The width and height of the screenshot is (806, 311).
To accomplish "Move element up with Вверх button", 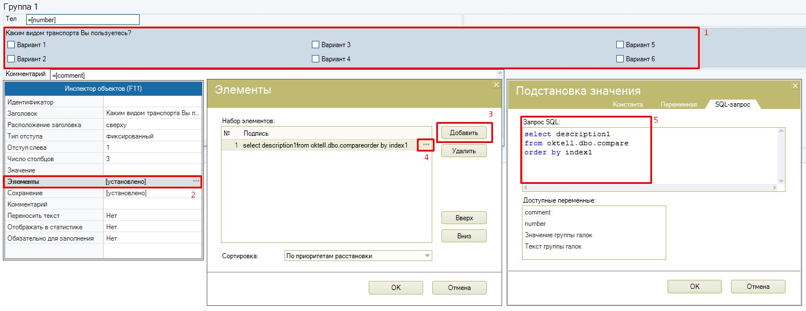I will [463, 218].
